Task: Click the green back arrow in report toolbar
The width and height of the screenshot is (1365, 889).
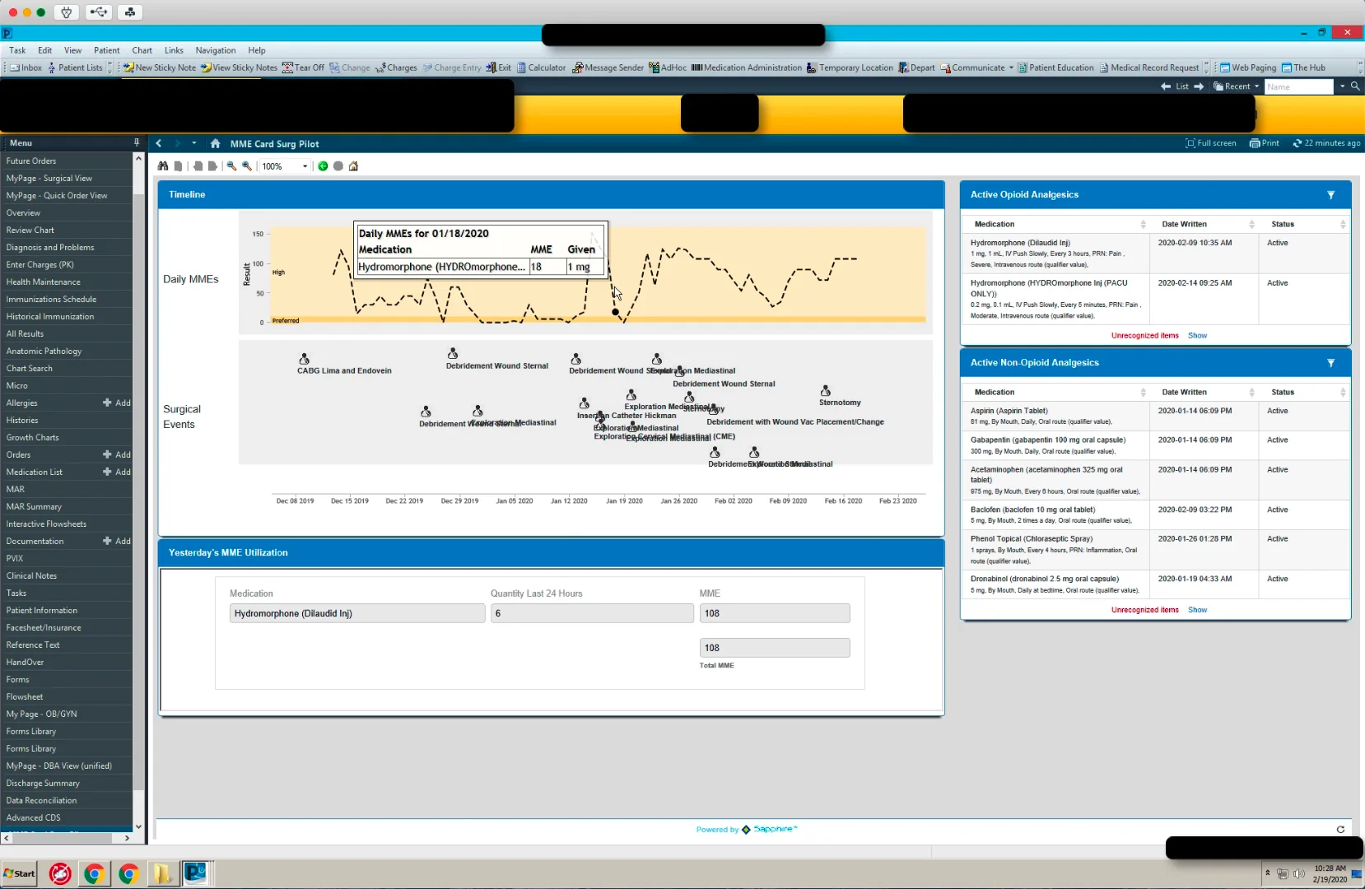Action: coord(323,166)
